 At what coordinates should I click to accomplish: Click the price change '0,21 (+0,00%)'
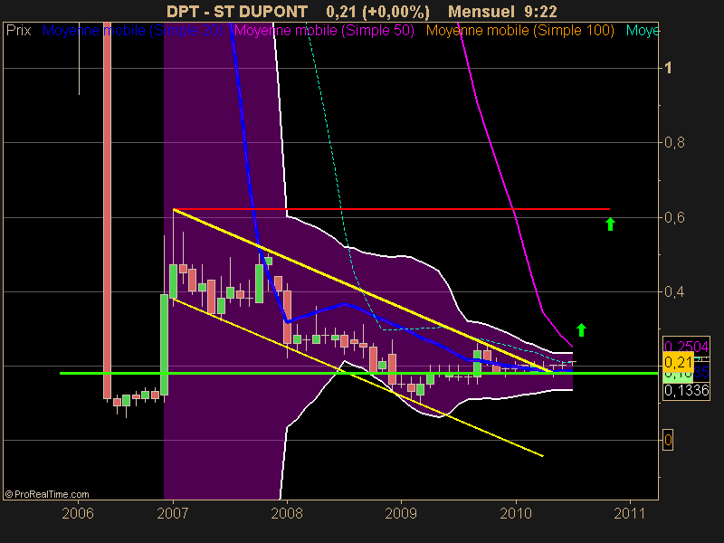(x=377, y=12)
